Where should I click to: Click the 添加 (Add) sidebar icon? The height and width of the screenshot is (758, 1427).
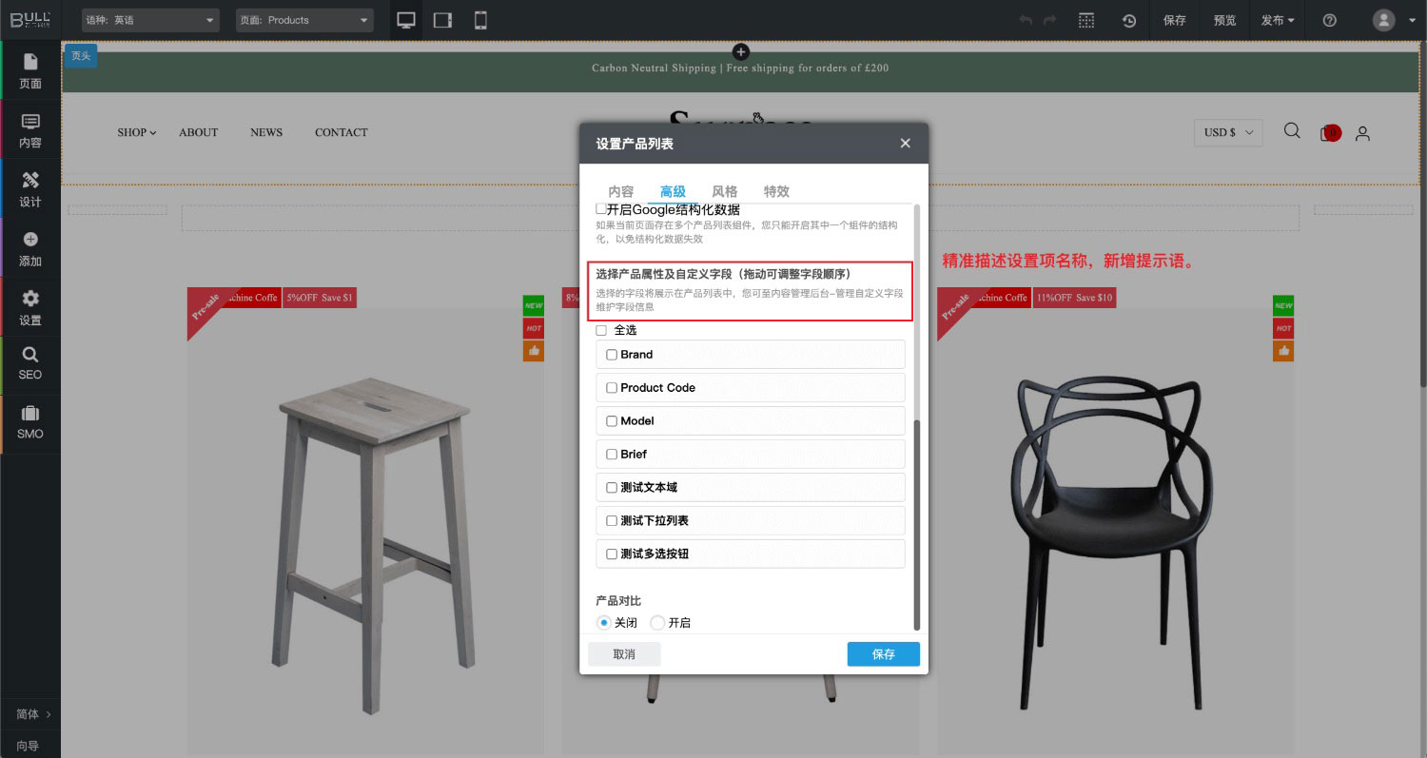30,249
